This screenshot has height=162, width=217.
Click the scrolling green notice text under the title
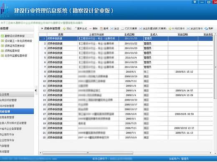[x=43, y=23]
